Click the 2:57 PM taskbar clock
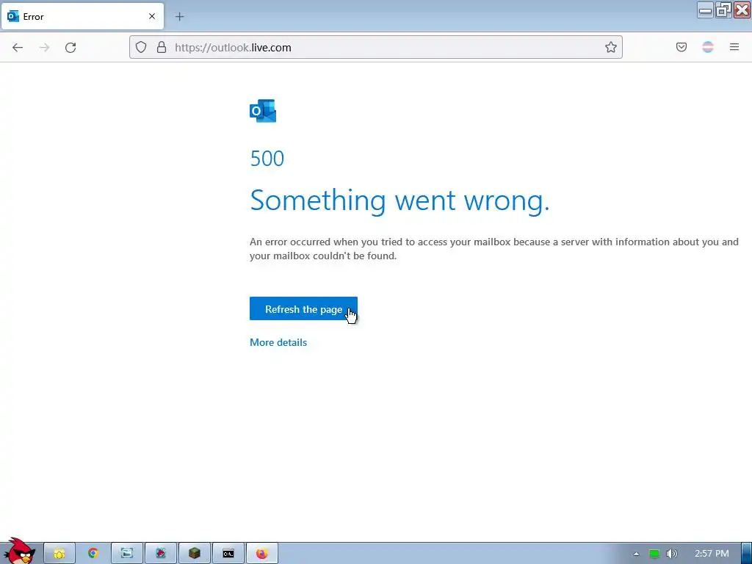 pos(712,554)
